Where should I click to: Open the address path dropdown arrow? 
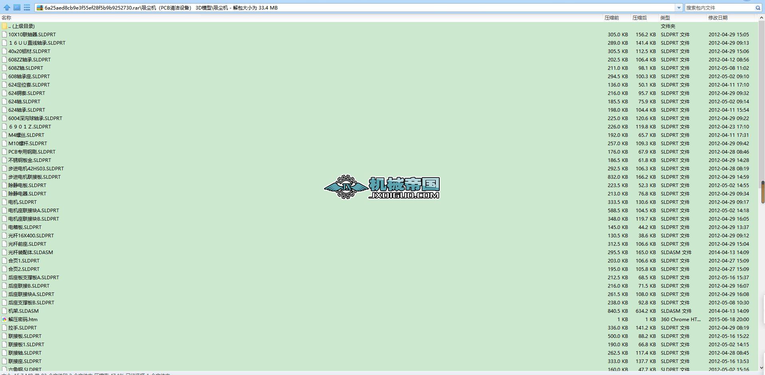(x=679, y=8)
